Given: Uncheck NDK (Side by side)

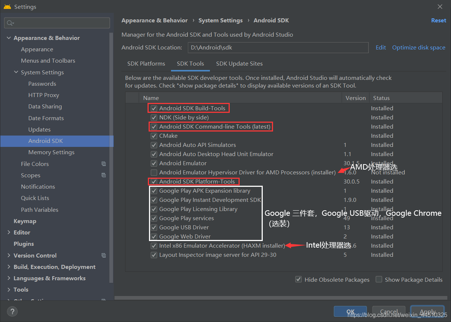Looking at the screenshot, I should coord(154,118).
